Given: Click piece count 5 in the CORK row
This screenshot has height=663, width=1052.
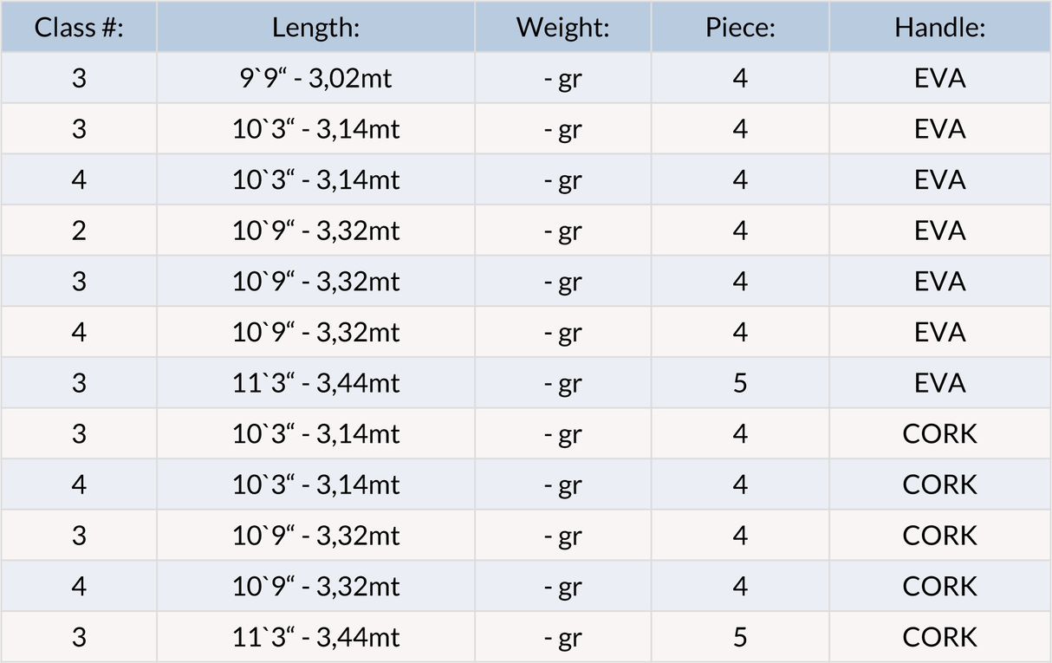Looking at the screenshot, I should 739,638.
